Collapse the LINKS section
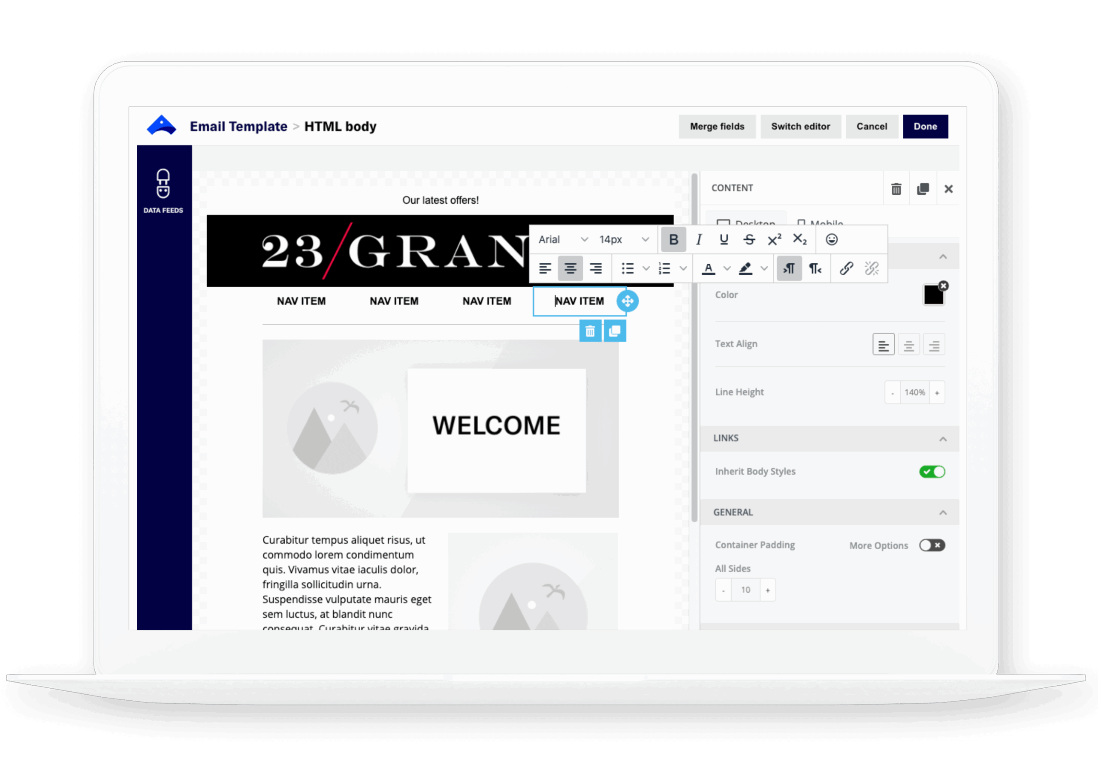This screenshot has width=1098, height=768. click(943, 439)
